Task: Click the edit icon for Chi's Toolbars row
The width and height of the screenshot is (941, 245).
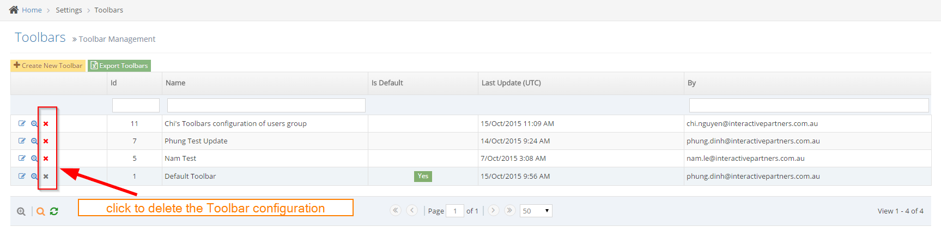Action: coord(22,123)
